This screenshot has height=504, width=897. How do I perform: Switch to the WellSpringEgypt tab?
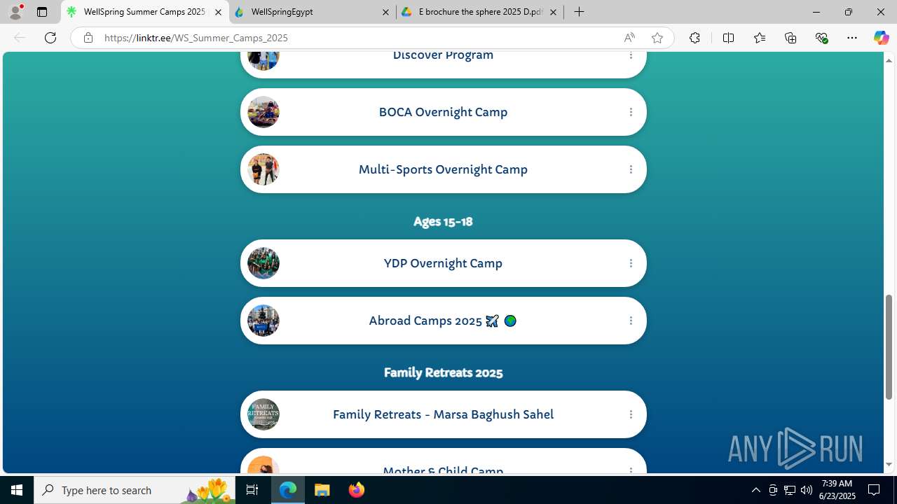(x=312, y=12)
